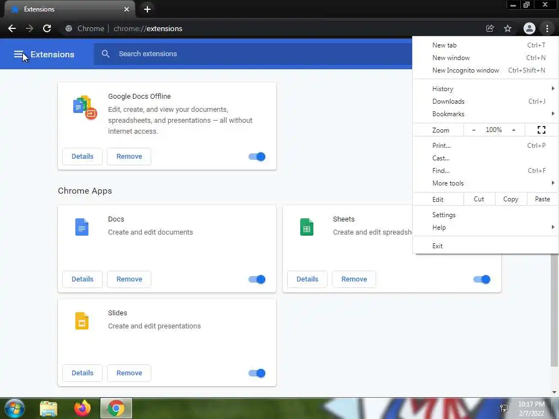
Task: Turn off the Slides app toggle
Action: [x=257, y=373]
